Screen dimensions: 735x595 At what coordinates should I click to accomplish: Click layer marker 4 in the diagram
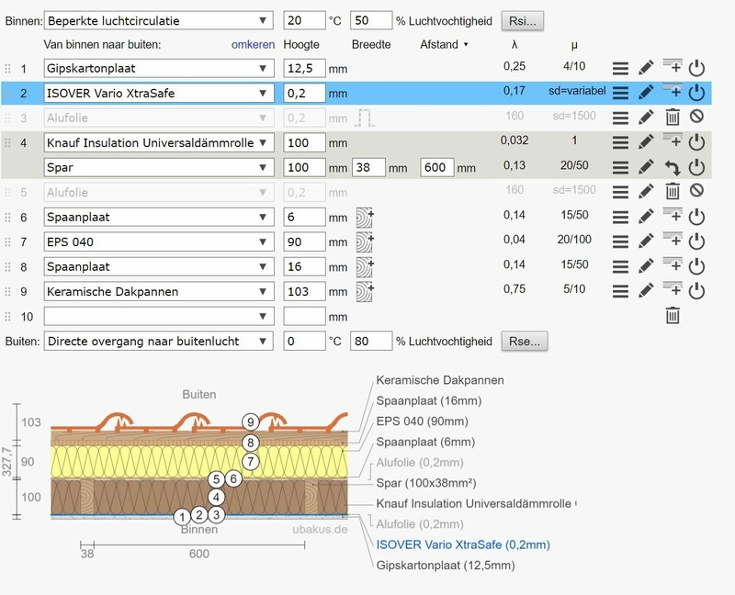coord(216,497)
